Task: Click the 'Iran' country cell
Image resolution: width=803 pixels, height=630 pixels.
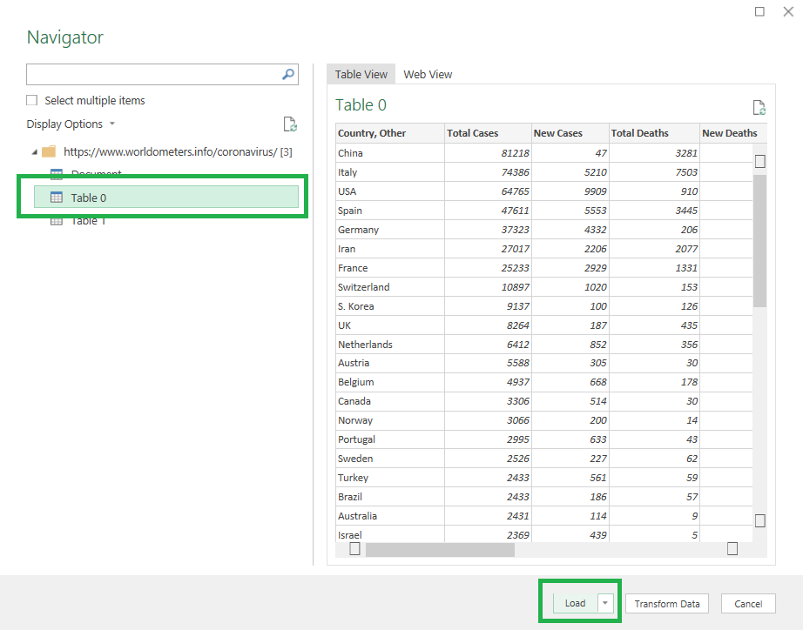Action: pyautogui.click(x=389, y=249)
